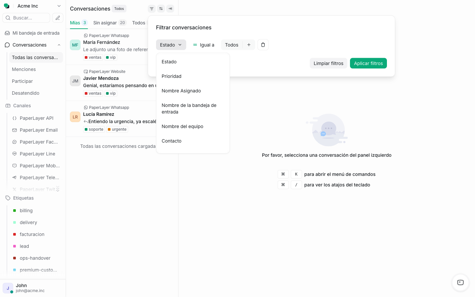
Task: Click the soporte tag on Lucía Ramírez
Action: click(x=94, y=129)
